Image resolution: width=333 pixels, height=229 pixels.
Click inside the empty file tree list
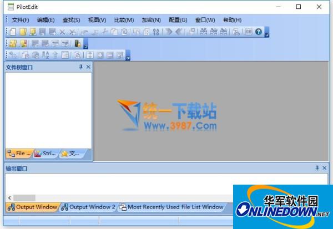(x=48, y=110)
